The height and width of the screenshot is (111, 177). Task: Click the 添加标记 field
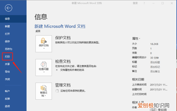click(x=155, y=67)
